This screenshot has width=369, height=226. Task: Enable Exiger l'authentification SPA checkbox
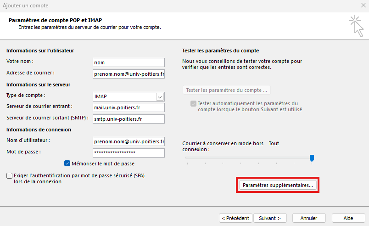(10, 175)
